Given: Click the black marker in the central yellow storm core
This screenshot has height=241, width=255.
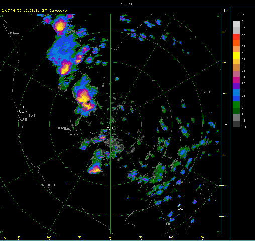Looking at the screenshot, I should [89, 102].
